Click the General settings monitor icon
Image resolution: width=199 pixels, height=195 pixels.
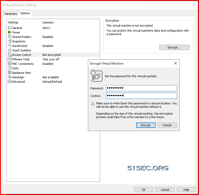[x=10, y=28]
